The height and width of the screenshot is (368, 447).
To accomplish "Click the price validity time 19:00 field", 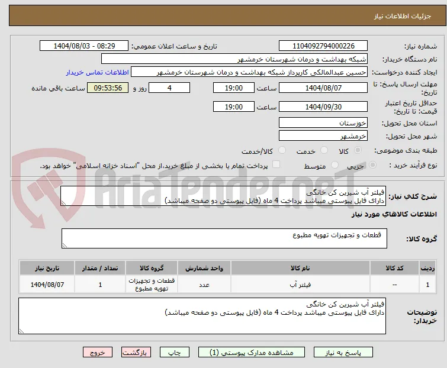I will 234,107.
